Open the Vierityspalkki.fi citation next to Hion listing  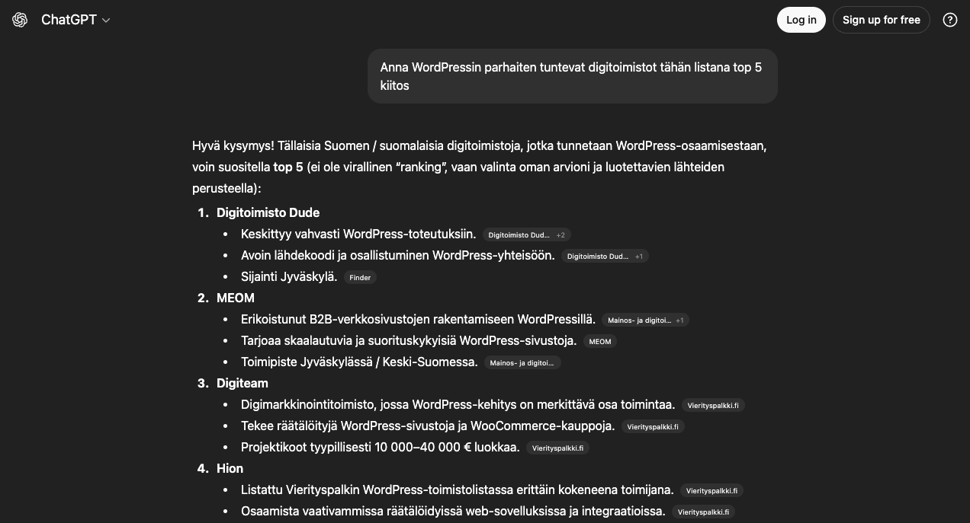click(711, 490)
